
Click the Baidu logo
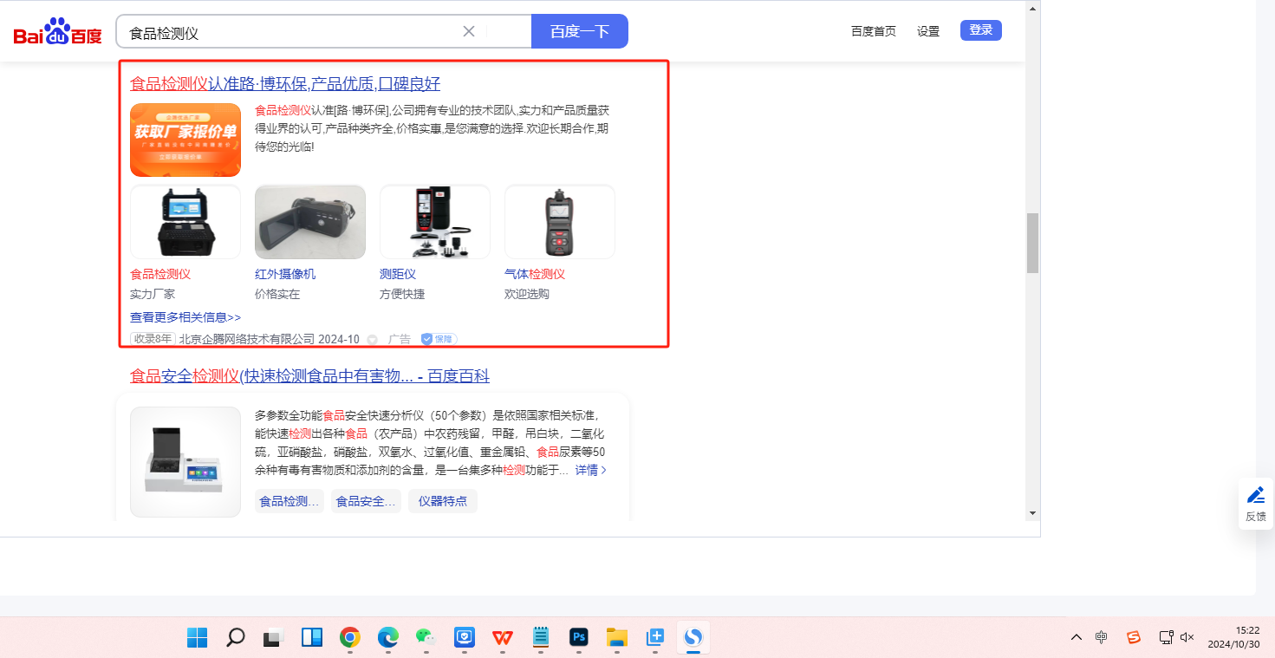pos(57,32)
